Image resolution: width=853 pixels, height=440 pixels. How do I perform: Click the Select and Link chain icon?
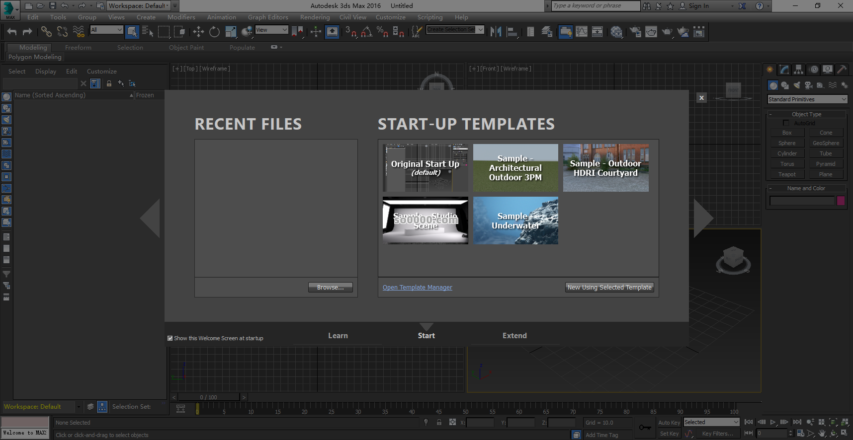tap(46, 32)
